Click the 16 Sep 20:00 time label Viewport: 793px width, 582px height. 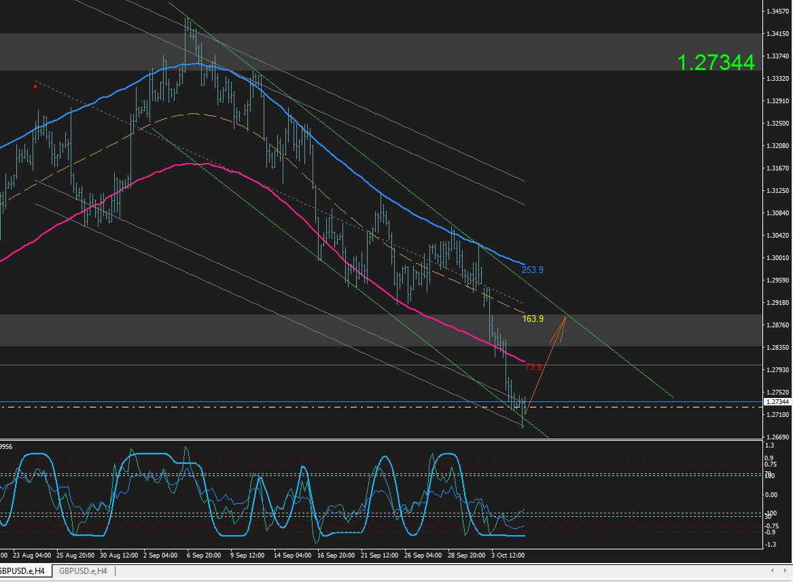(x=336, y=556)
